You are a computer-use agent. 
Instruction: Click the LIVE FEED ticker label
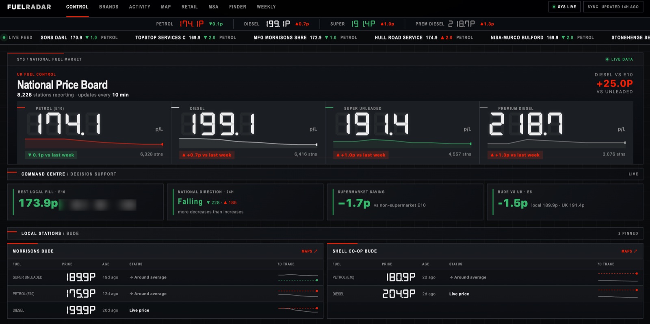[17, 37]
